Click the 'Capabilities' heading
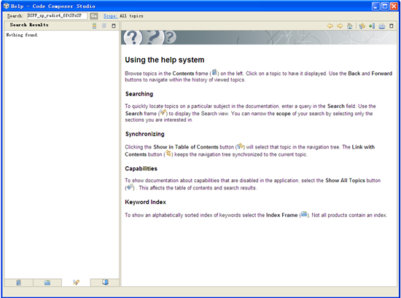 tap(141, 169)
